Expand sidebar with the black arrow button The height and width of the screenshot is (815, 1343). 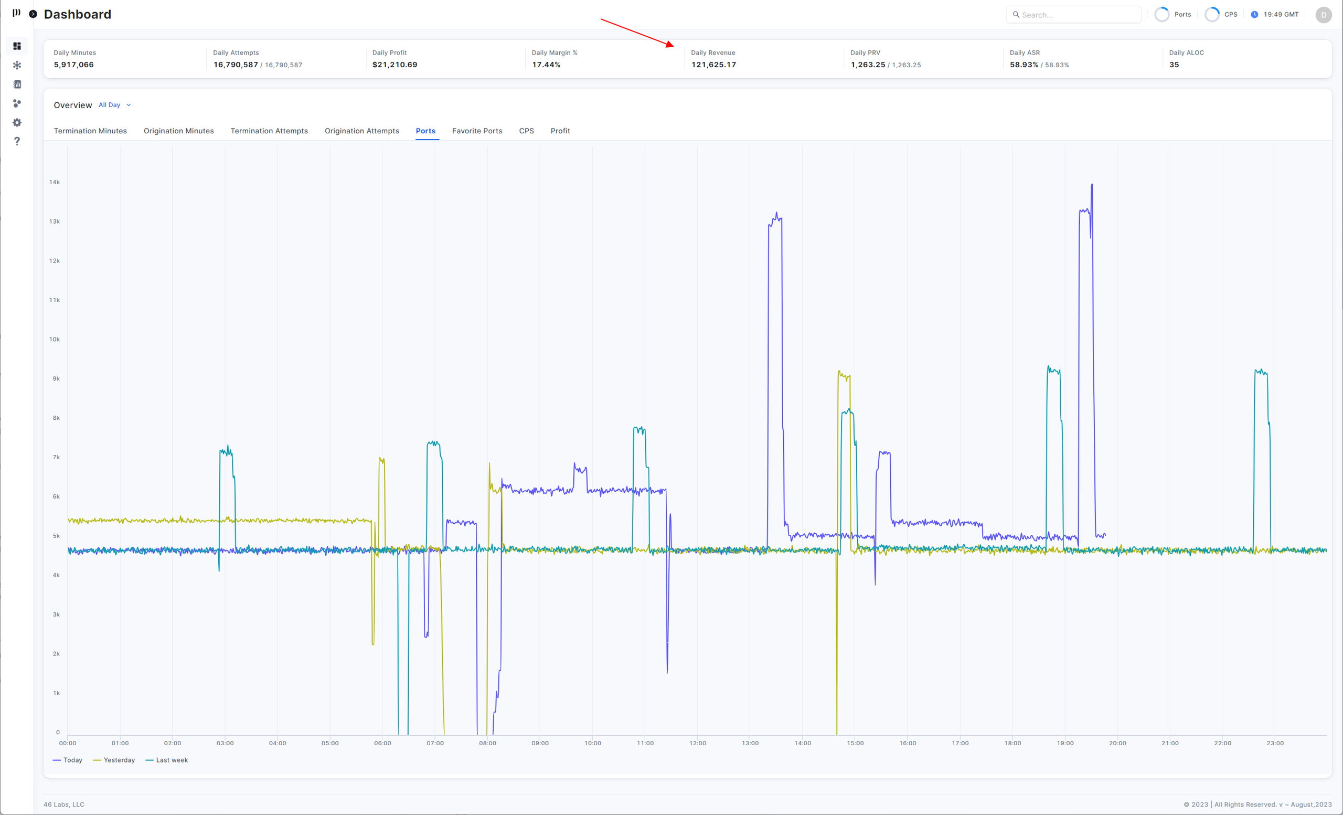point(33,14)
